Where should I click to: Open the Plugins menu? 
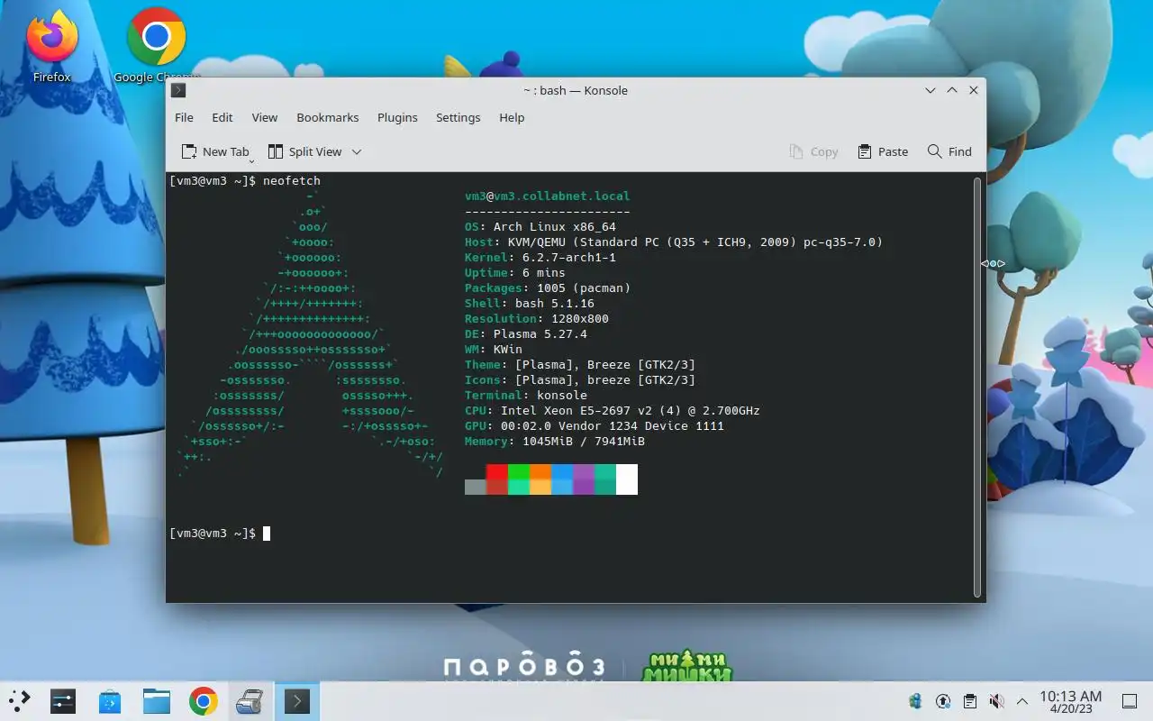(x=397, y=117)
